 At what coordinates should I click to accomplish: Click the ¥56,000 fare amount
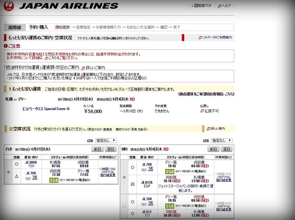pyautogui.click(x=93, y=111)
